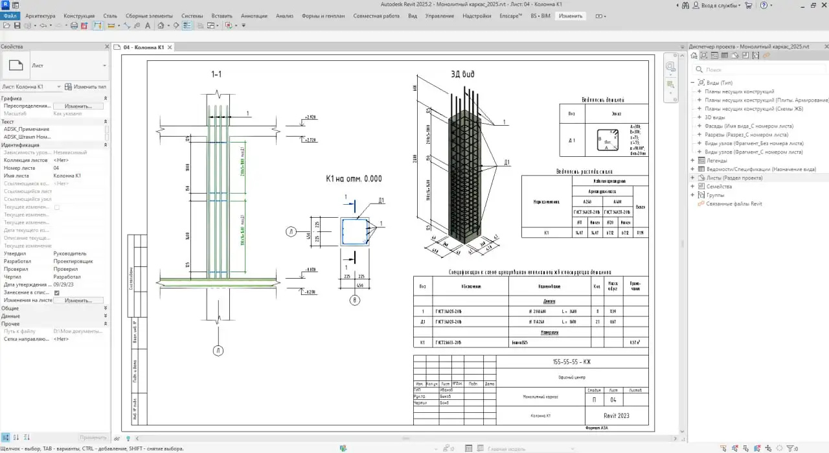Screen dimensions: 829x453
Task: Click the alphabetical sort icon at Properties bottom
Action: [16, 437]
